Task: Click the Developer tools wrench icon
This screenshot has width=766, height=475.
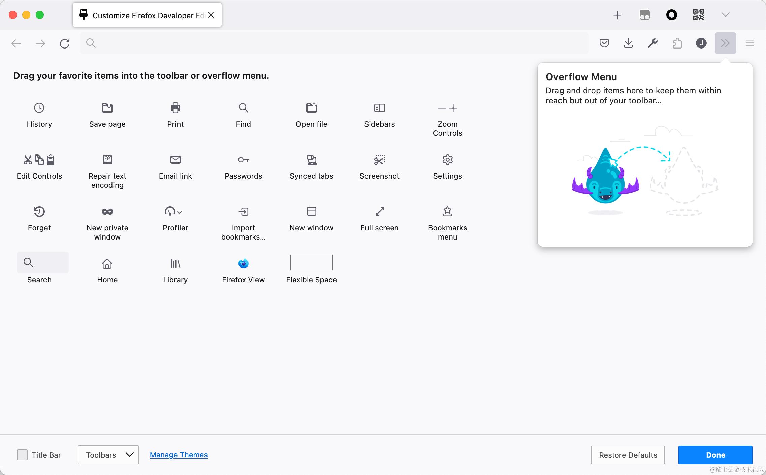Action: pos(652,43)
